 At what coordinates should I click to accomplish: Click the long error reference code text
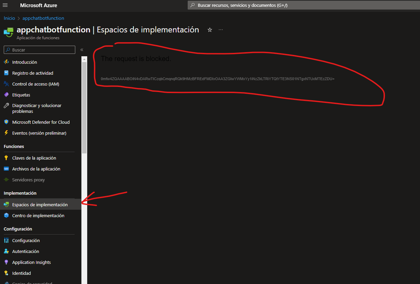(x=218, y=79)
